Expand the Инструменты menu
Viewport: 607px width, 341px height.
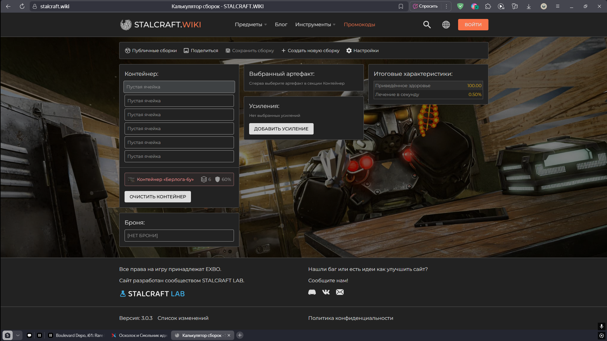tap(315, 25)
